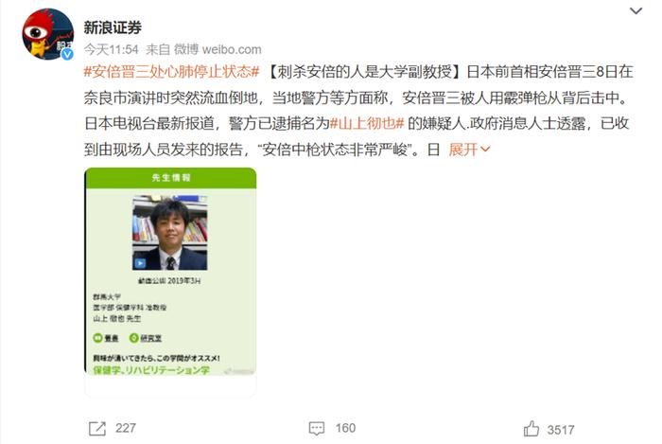Click the green 研究室 icon in the image
Image resolution: width=662 pixels, height=444 pixels.
tap(134, 338)
